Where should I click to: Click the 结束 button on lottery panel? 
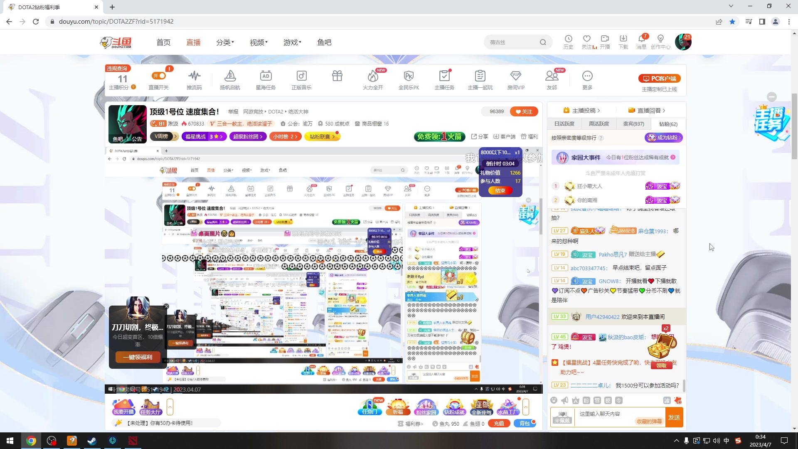pos(500,190)
